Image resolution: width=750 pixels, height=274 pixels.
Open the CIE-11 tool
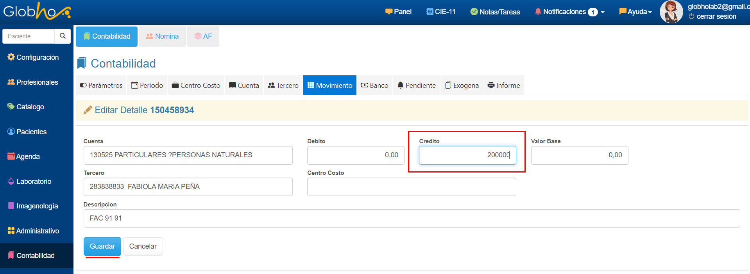(x=441, y=12)
